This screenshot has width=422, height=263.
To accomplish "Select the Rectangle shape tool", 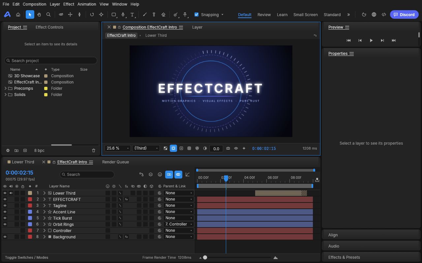I will tap(114, 14).
